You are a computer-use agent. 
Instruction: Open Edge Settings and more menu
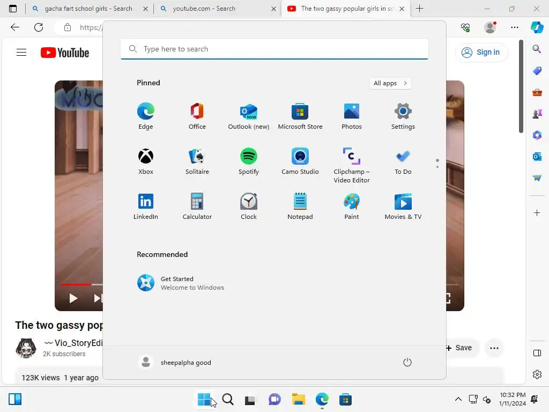pos(514,27)
